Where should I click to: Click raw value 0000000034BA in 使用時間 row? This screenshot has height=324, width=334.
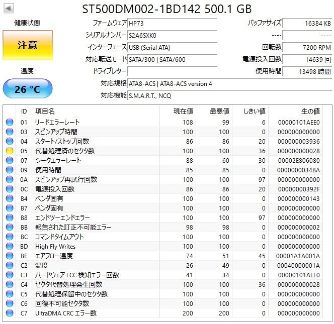point(298,170)
